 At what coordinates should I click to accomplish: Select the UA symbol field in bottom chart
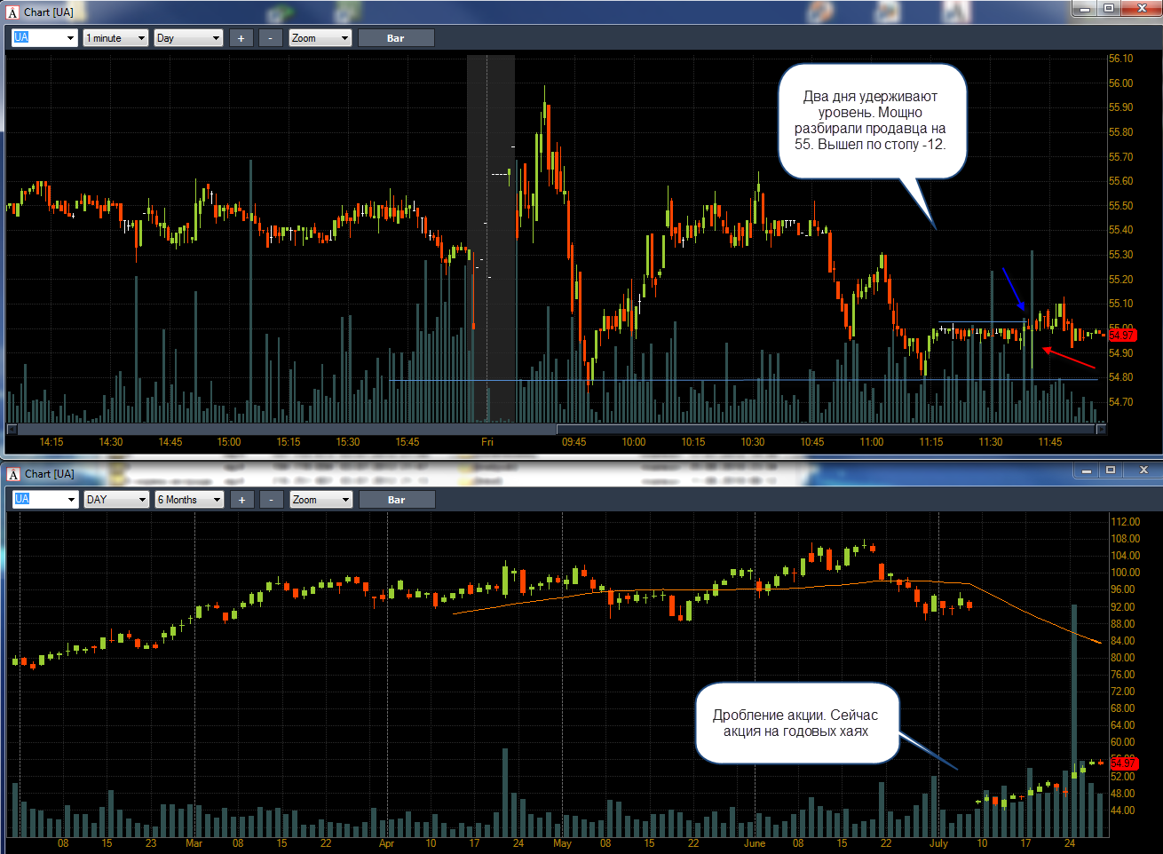[45, 500]
